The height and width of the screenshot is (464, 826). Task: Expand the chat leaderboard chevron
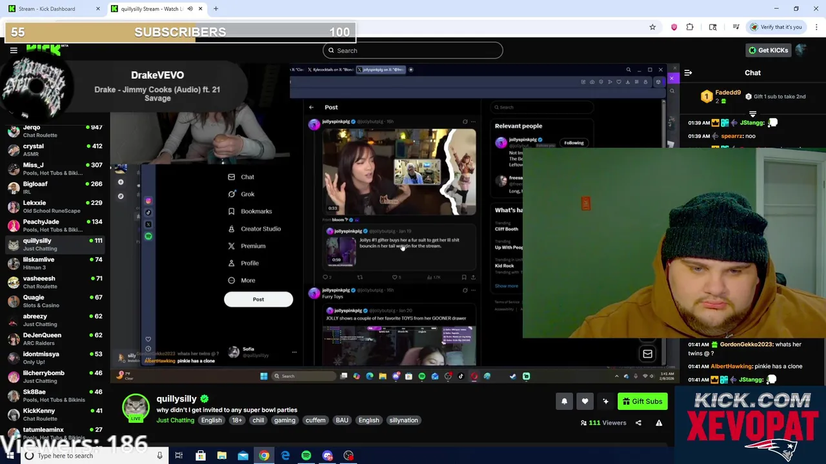tap(752, 114)
